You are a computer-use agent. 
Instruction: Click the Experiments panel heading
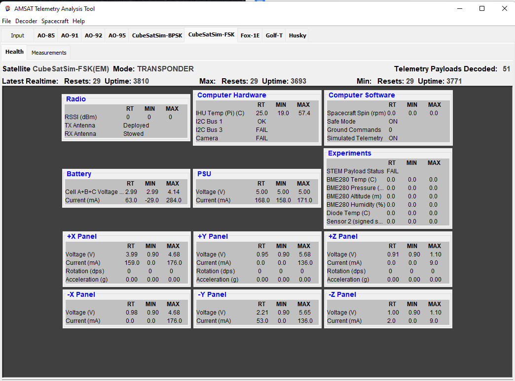tap(349, 153)
